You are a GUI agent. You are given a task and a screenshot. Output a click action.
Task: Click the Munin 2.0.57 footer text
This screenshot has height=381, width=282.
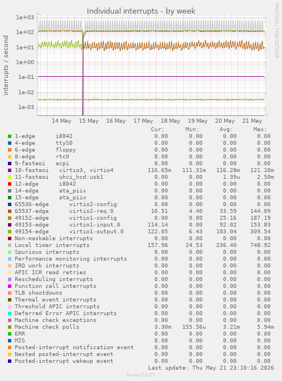click(141, 375)
